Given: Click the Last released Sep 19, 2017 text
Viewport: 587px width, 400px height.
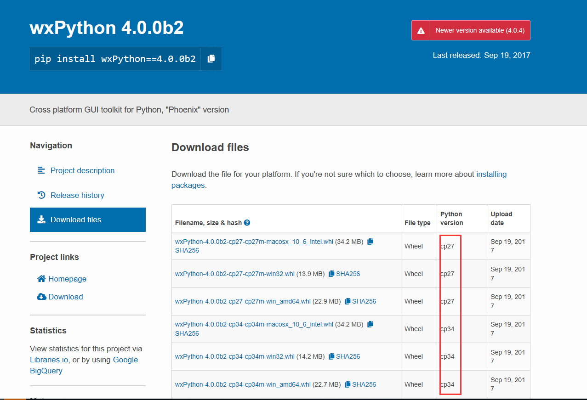Looking at the screenshot, I should (x=482, y=55).
